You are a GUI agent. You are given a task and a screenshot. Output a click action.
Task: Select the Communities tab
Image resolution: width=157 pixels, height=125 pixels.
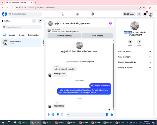click(34, 35)
